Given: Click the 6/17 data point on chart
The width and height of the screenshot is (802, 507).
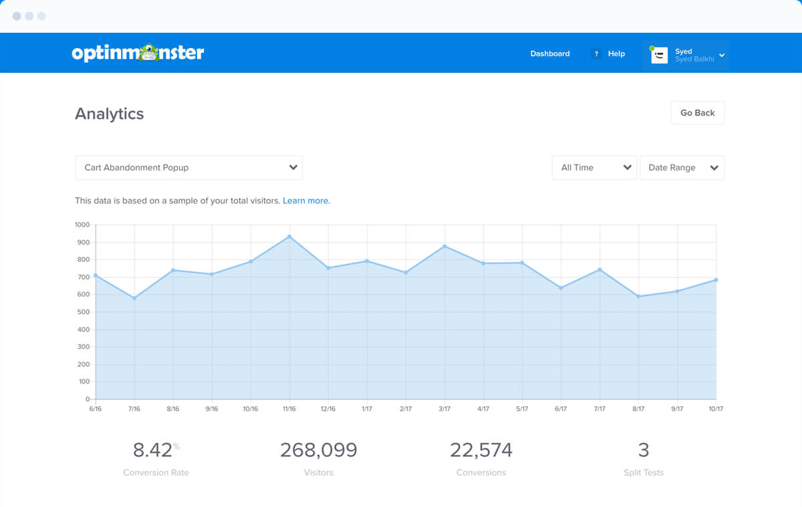Looking at the screenshot, I should 561,288.
